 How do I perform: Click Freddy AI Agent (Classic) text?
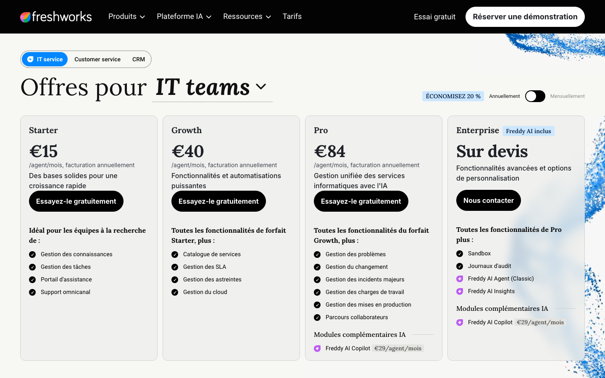tap(501, 278)
